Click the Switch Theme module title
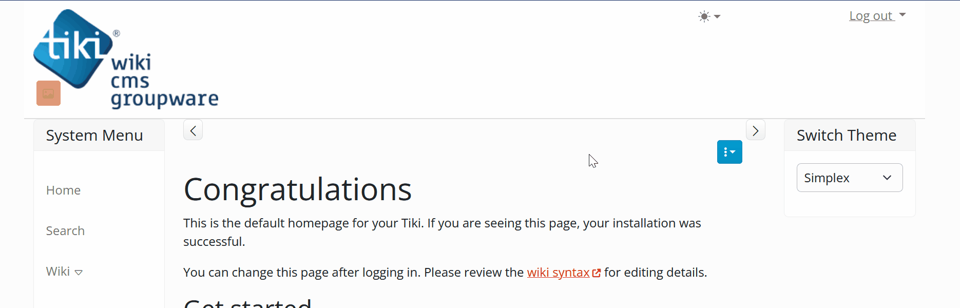Image resolution: width=960 pixels, height=308 pixels. coord(846,136)
